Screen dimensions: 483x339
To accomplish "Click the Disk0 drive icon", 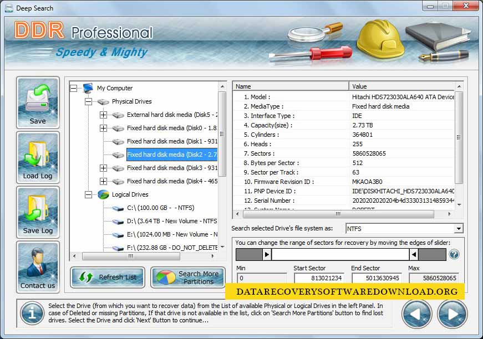I will (118, 129).
